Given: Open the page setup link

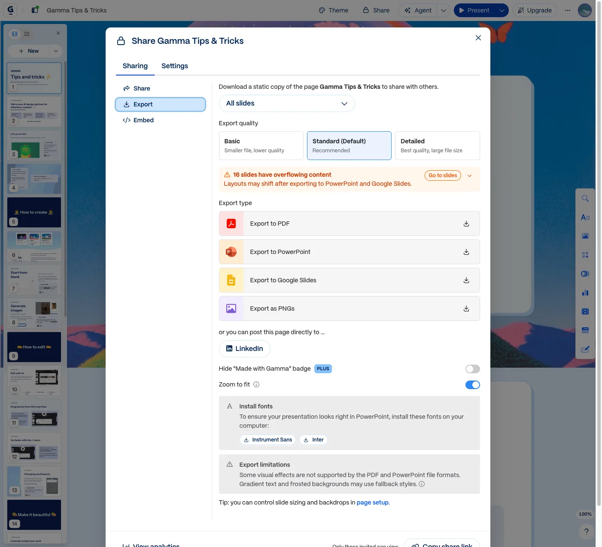Looking at the screenshot, I should point(372,502).
